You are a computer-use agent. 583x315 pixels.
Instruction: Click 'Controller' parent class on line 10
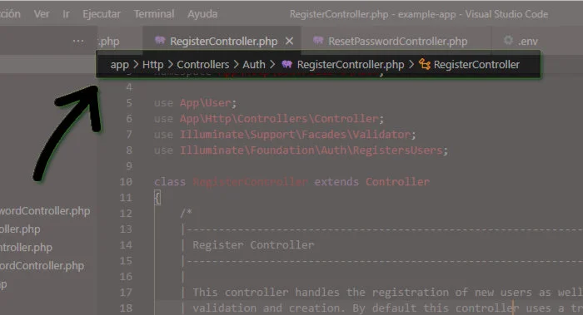tap(397, 182)
